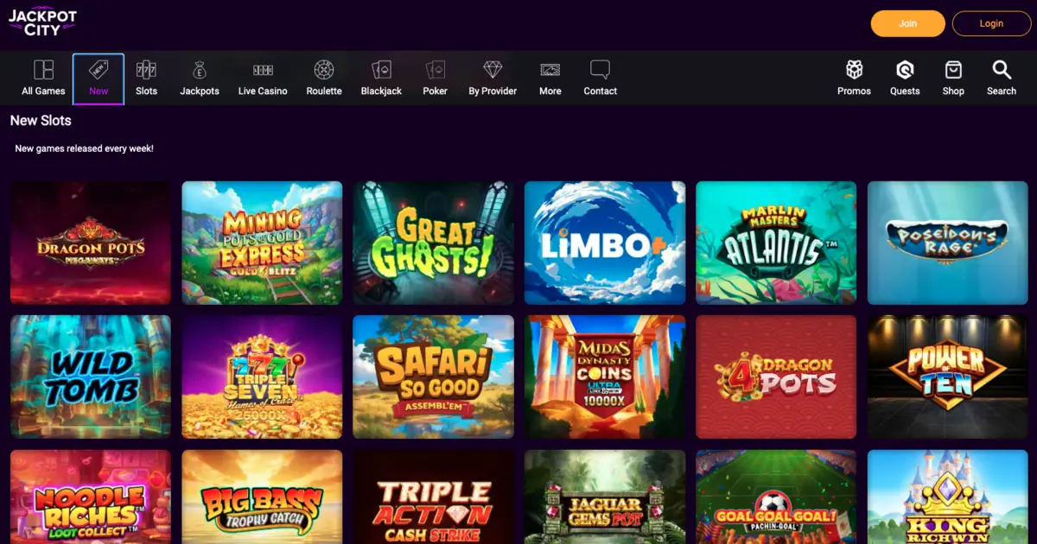Open Blackjack cards icon

tap(381, 70)
